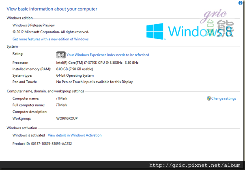Open 'Get more features with a new edition' link

coord(50,39)
